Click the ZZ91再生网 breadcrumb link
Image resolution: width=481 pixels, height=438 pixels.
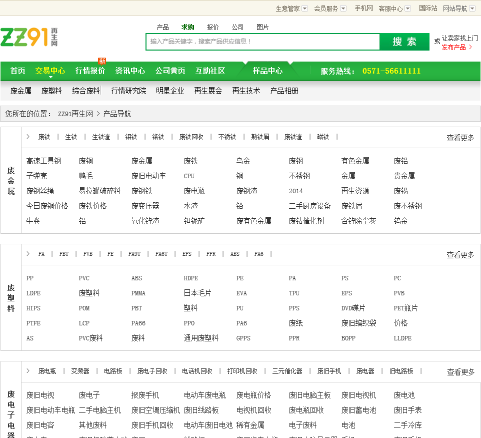coord(75,114)
